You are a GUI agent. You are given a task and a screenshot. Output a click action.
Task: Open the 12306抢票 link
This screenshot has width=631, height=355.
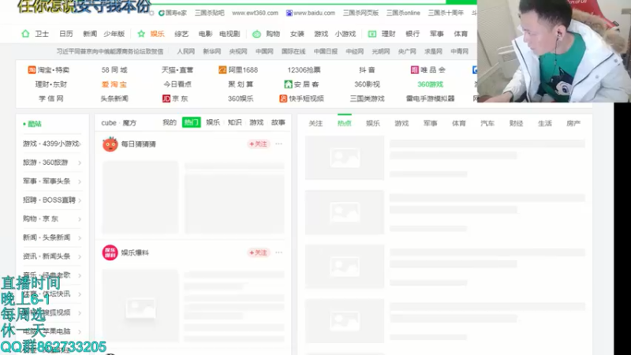click(304, 70)
